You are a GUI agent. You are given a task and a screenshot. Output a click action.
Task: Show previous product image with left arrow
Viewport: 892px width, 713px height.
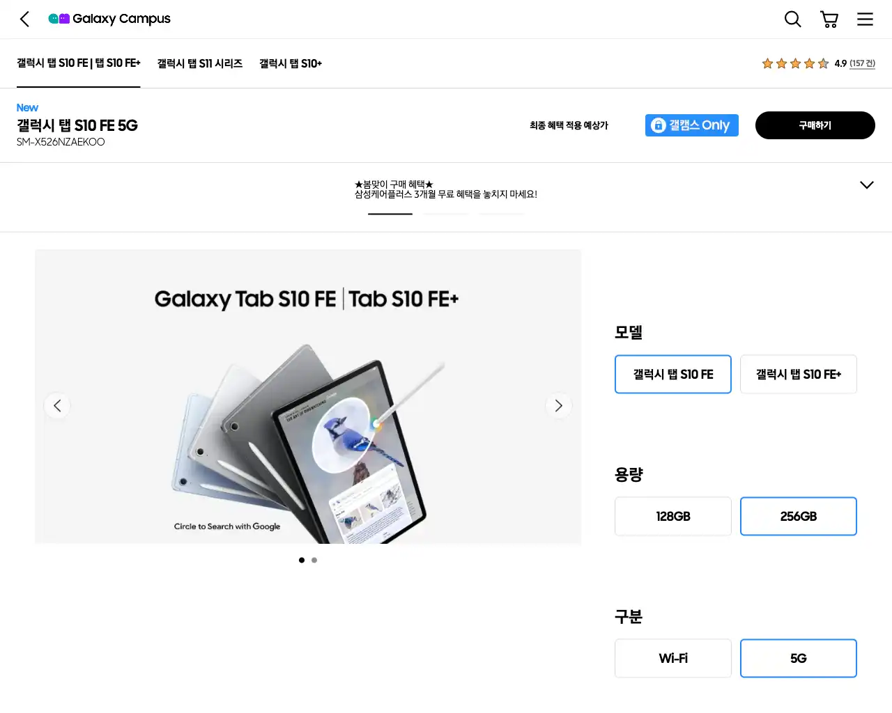pos(57,405)
